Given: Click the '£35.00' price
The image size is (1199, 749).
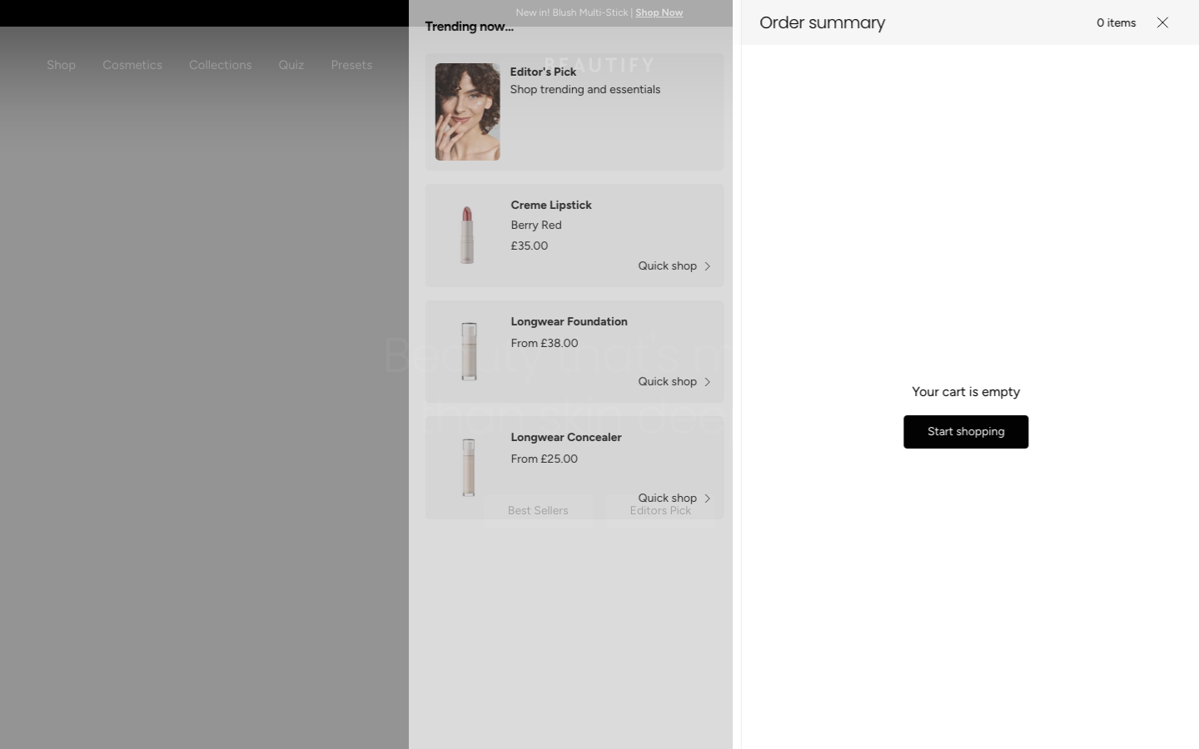Looking at the screenshot, I should click(x=530, y=246).
